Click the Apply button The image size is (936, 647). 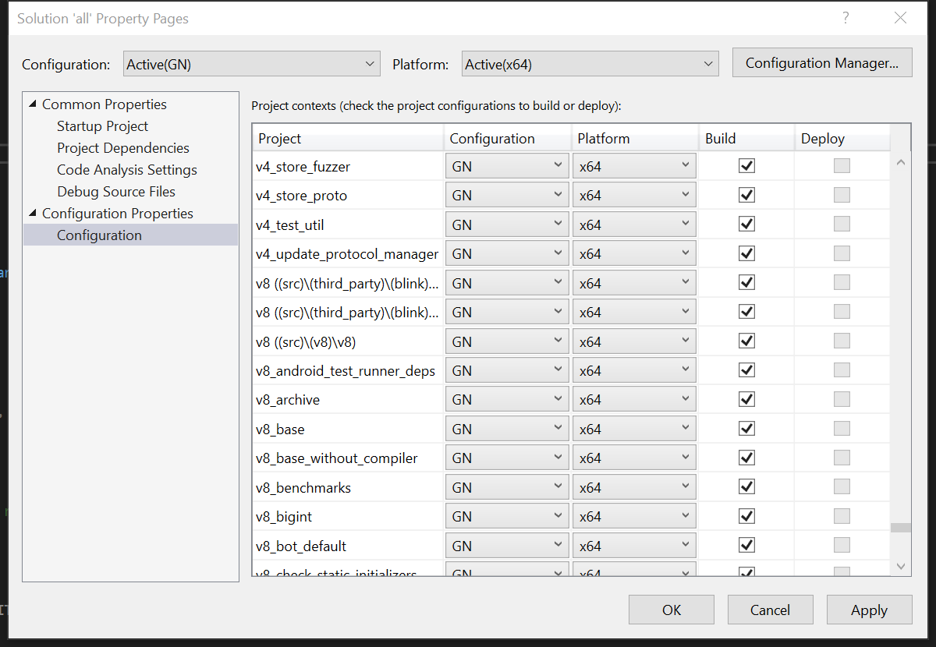(x=869, y=610)
